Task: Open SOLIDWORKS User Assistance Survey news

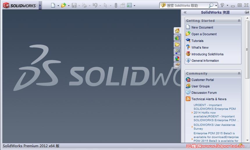Action: tap(214, 127)
